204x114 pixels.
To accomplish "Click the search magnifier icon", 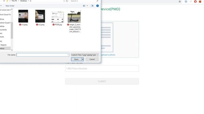I will coord(97,1).
